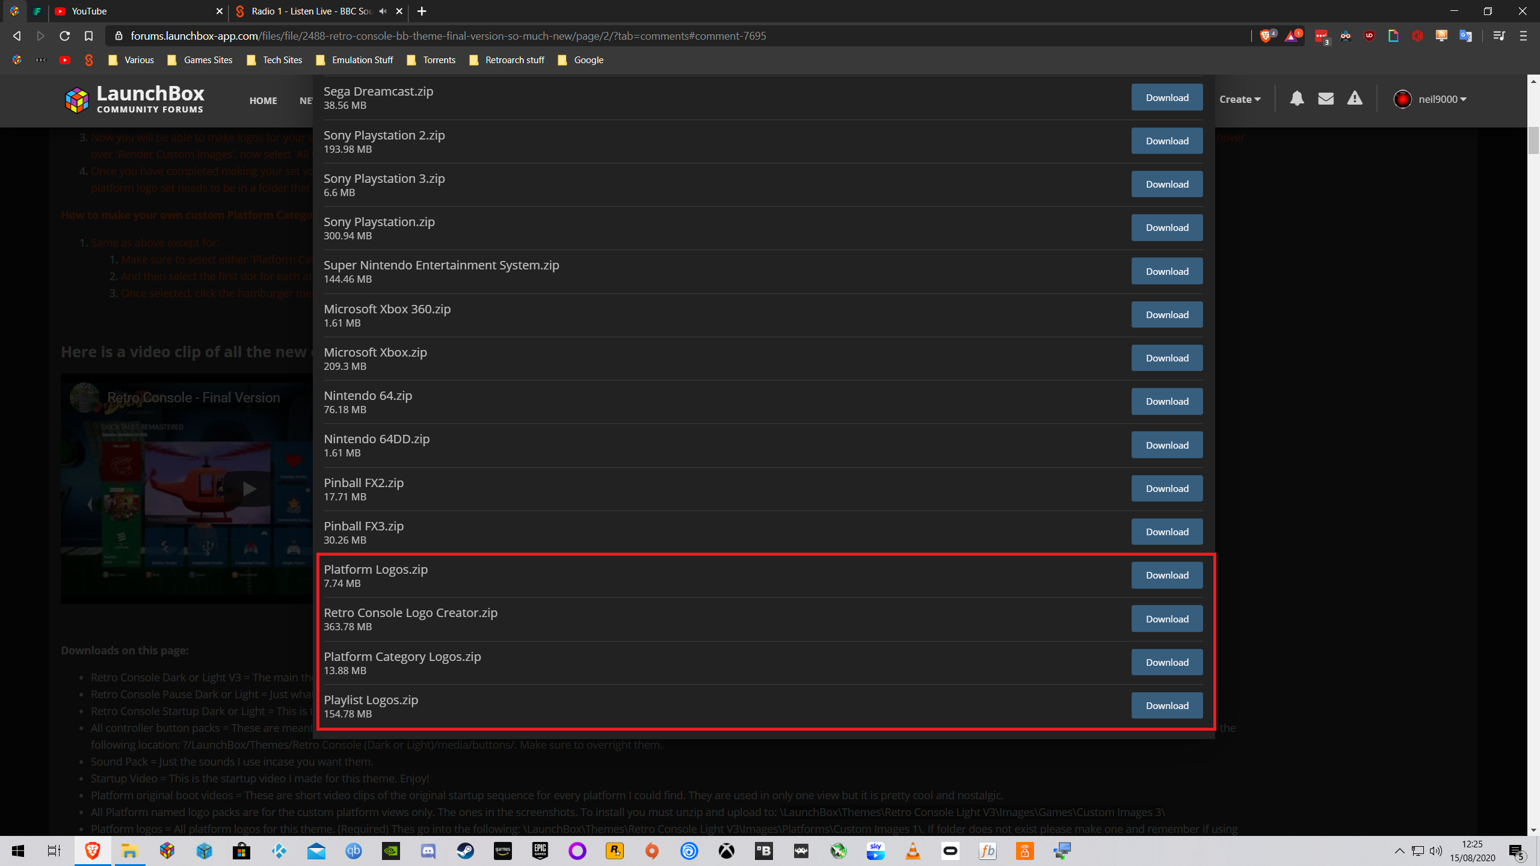
Task: Download Sony Playstation.zip file
Action: coord(1167,227)
